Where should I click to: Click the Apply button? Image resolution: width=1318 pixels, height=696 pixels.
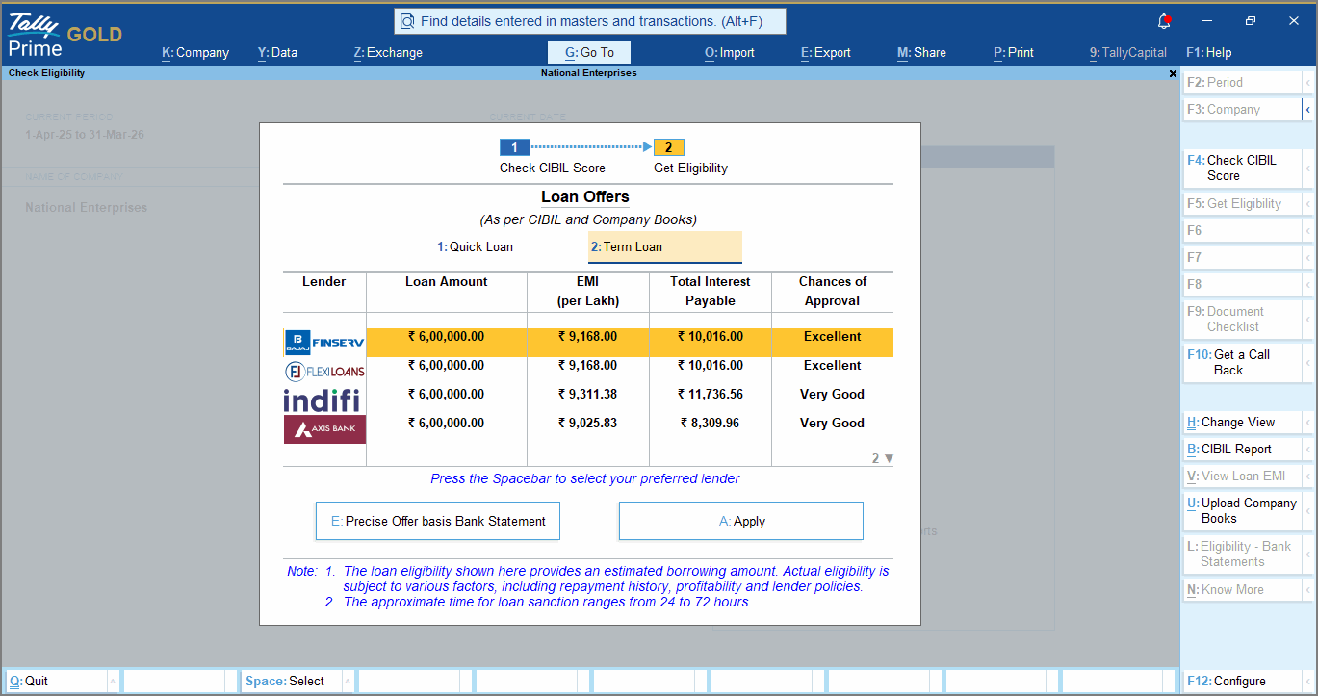click(x=740, y=521)
